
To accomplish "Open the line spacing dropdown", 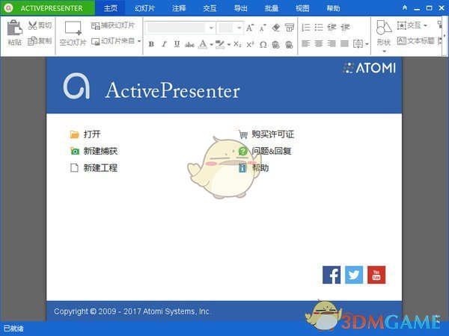I will pos(361,44).
